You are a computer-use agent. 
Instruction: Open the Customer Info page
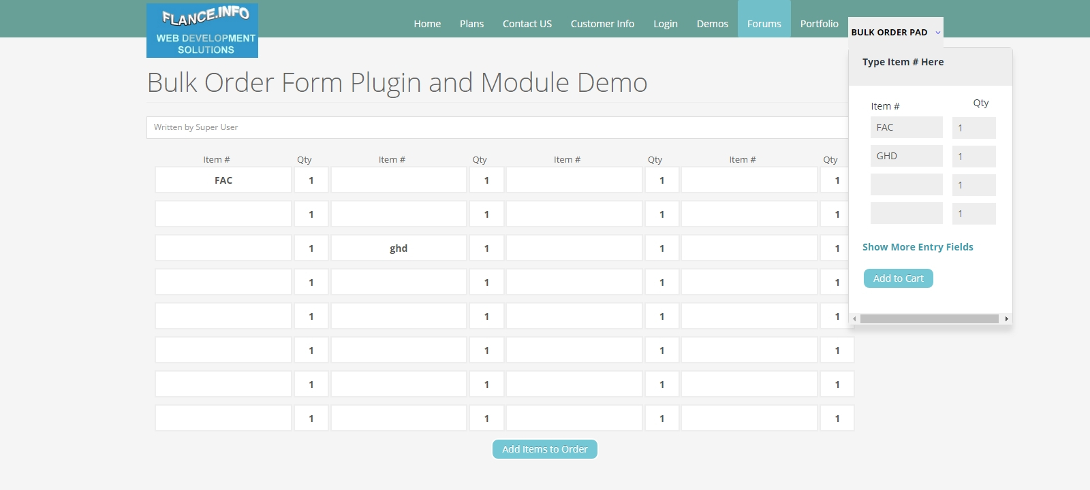(x=602, y=23)
